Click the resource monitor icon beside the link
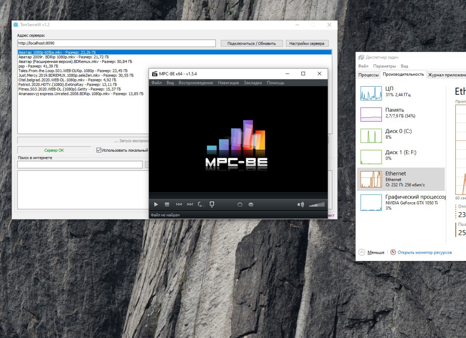 pos(393,252)
